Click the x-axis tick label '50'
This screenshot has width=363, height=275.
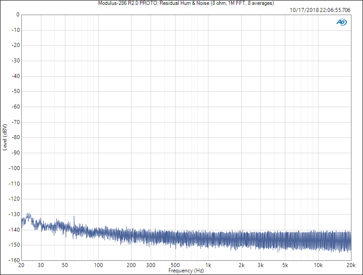65,265
